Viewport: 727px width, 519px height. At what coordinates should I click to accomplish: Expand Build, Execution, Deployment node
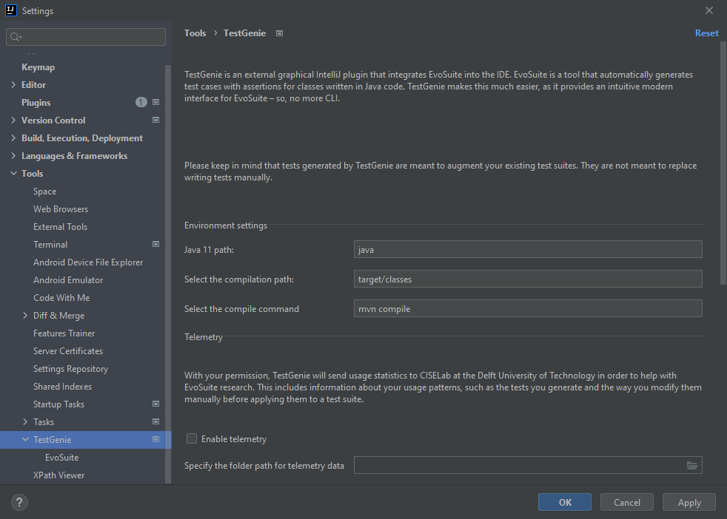(x=13, y=138)
